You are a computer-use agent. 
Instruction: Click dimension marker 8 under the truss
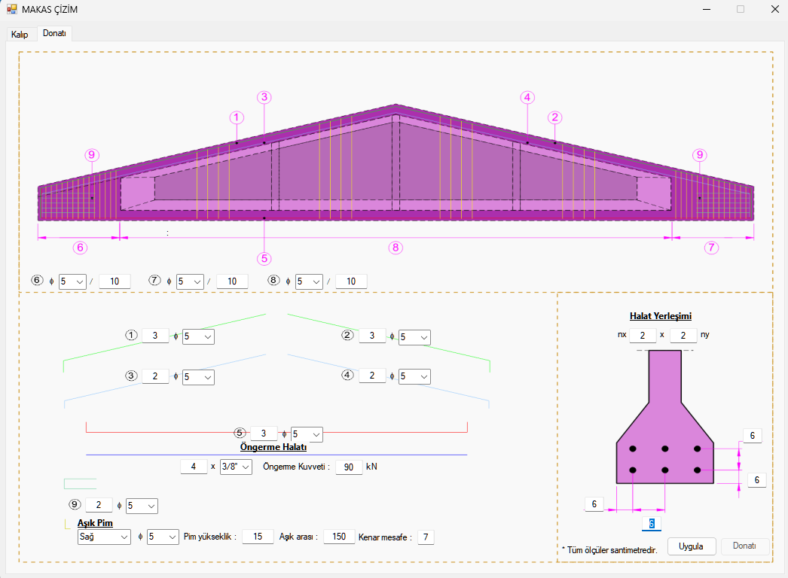point(396,248)
